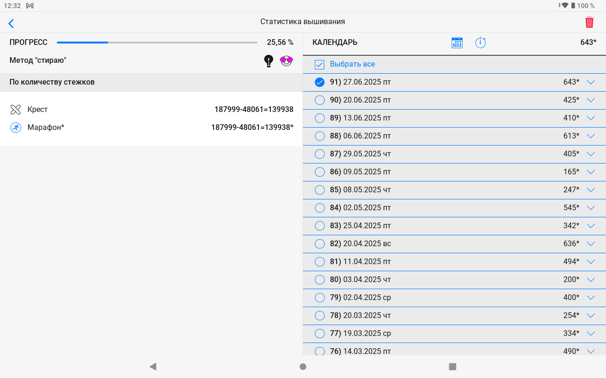Viewport: 606px width, 378px height.
Task: Toggle the 'Выбрать все' checkbox
Action: click(320, 65)
